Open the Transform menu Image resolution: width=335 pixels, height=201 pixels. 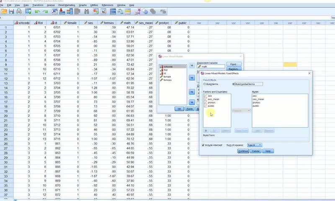point(38,5)
